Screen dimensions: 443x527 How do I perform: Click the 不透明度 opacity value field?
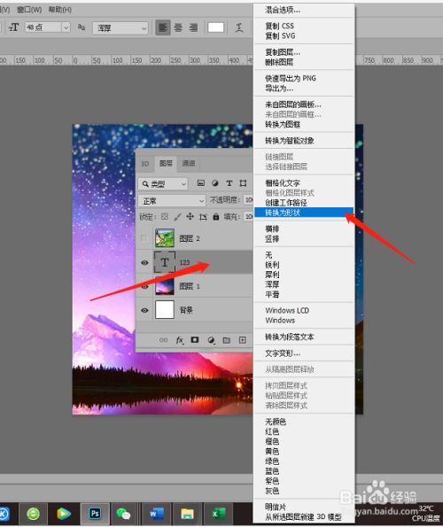248,200
